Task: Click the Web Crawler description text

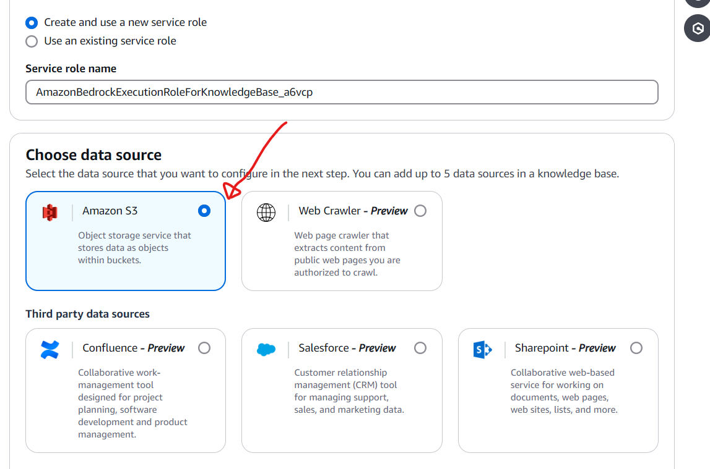Action: [347, 254]
